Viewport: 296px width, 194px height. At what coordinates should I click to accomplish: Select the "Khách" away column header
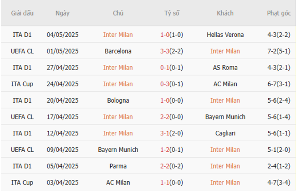[x=225, y=13]
